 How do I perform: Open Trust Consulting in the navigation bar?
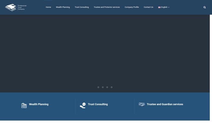click(82, 7)
